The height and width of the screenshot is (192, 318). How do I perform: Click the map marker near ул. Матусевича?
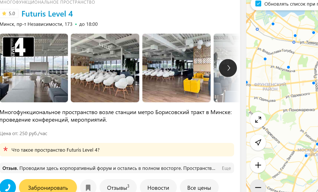(288, 67)
